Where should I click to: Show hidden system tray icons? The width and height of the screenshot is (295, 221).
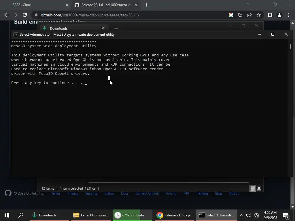pyautogui.click(x=242, y=215)
